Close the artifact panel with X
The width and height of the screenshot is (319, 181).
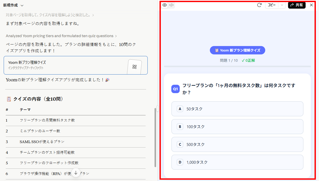311,5
